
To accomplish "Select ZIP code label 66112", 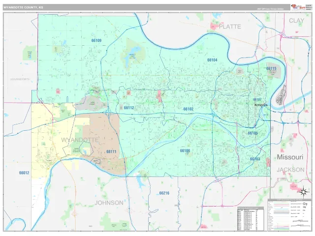I will (x=129, y=108).
